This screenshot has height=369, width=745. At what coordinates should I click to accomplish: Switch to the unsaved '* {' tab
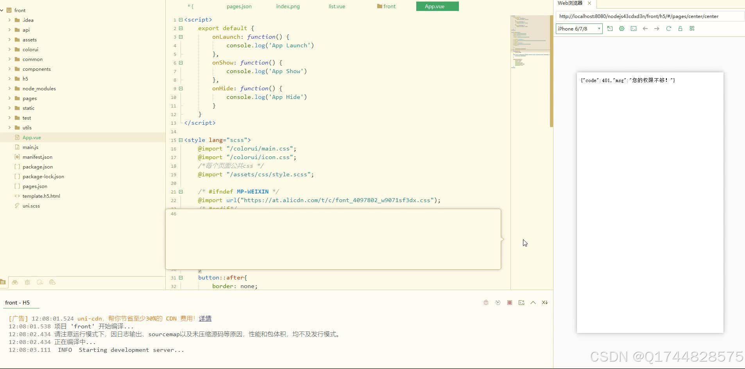pyautogui.click(x=190, y=6)
